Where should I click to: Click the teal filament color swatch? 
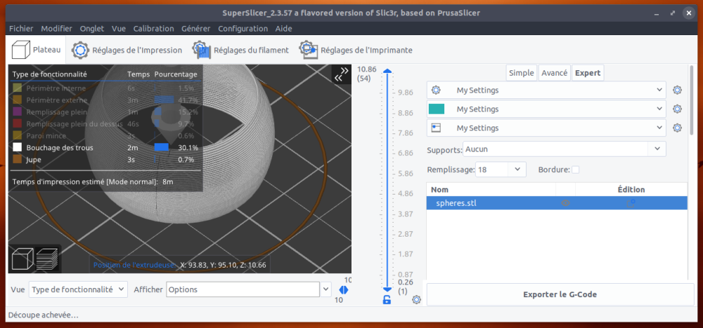coord(437,109)
